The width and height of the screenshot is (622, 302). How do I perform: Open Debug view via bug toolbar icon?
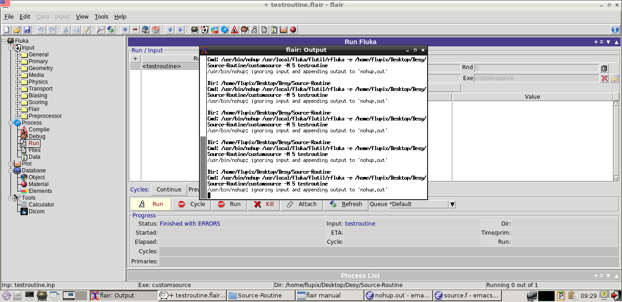tap(245, 30)
